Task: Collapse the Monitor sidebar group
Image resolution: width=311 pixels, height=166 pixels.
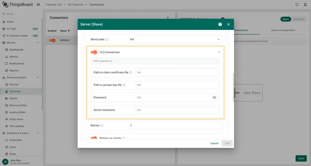Action: [x=38, y=43]
